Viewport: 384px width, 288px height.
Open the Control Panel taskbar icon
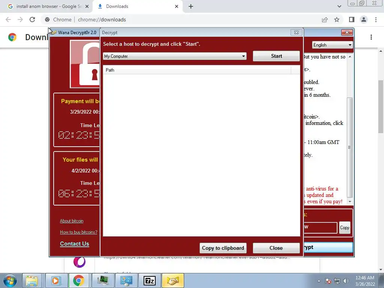126,280
